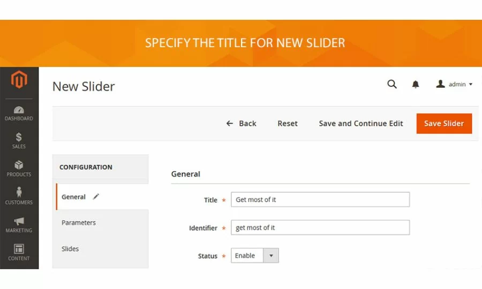
Task: Click the Magento logo icon
Action: [x=19, y=80]
